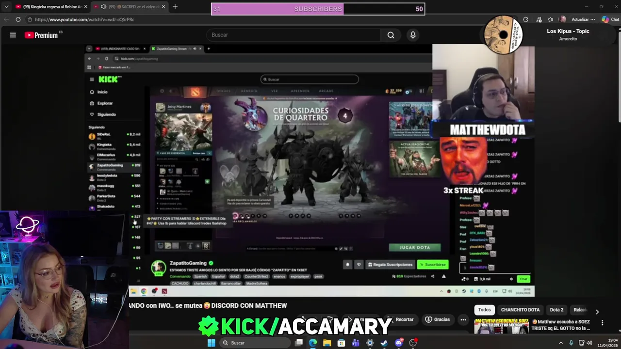Select the Dota 2 filter chip
The width and height of the screenshot is (621, 349).
click(556, 310)
